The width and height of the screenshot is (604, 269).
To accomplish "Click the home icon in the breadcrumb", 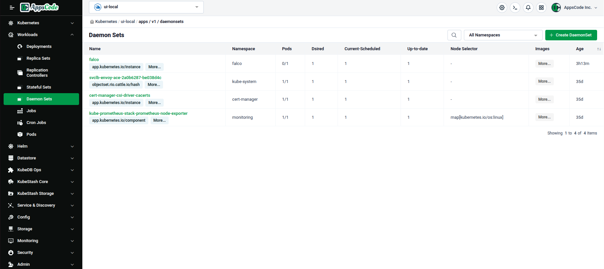I will coord(92,22).
